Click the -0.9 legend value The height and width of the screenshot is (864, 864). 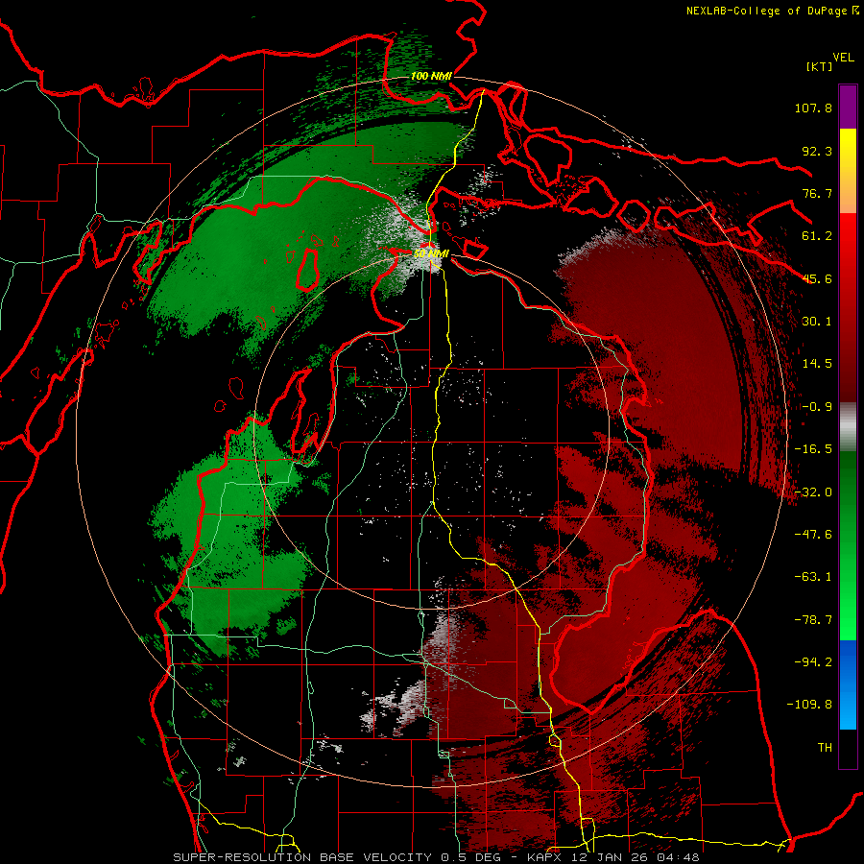coord(817,407)
